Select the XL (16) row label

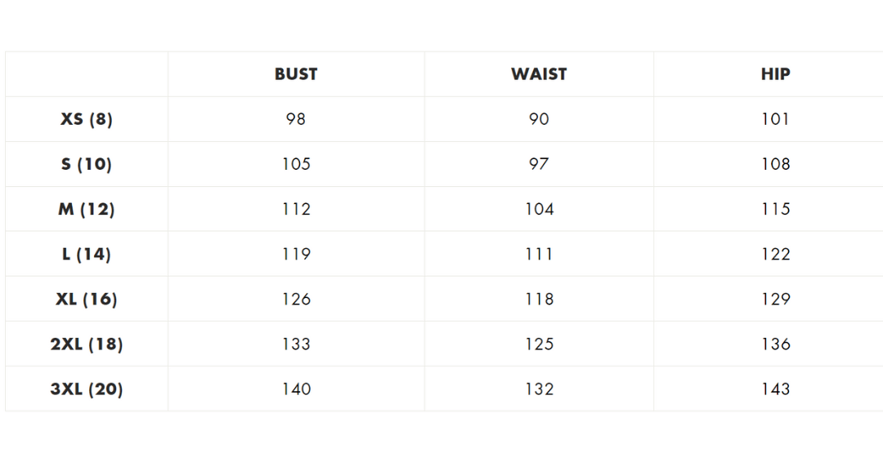point(87,299)
